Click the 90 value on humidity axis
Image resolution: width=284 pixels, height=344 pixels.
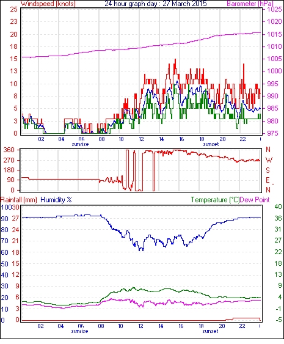click(5, 219)
